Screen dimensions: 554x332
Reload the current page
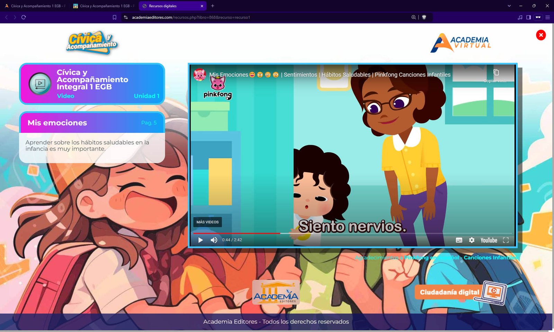pyautogui.click(x=24, y=17)
